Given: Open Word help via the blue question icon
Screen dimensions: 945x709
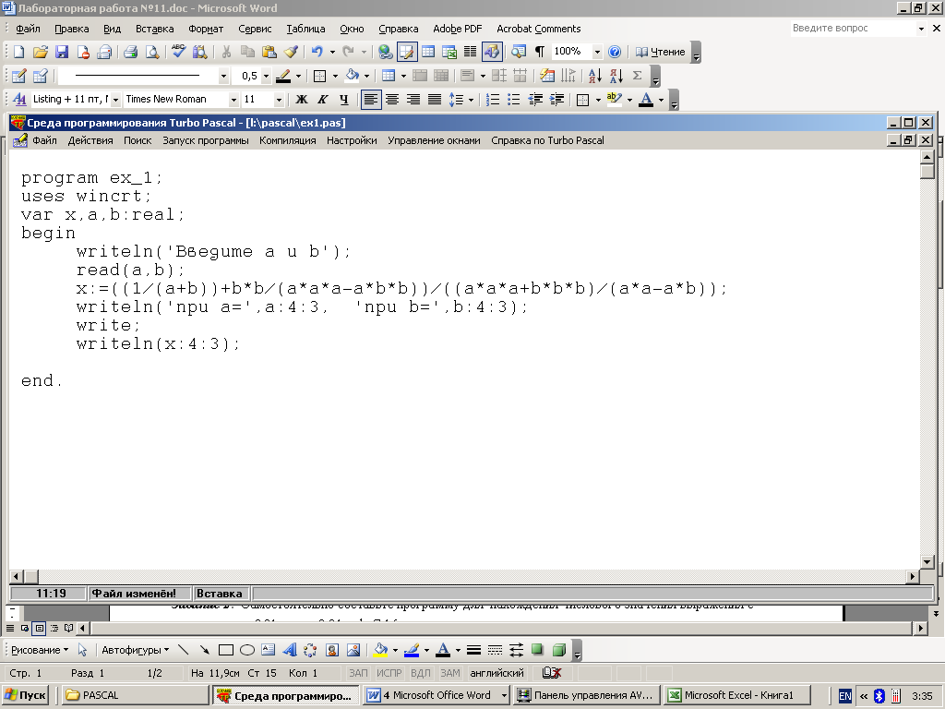Looking at the screenshot, I should pos(614,52).
